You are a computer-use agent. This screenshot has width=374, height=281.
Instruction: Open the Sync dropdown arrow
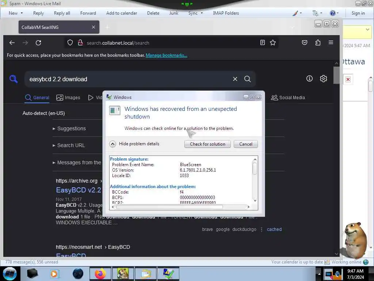(x=202, y=13)
